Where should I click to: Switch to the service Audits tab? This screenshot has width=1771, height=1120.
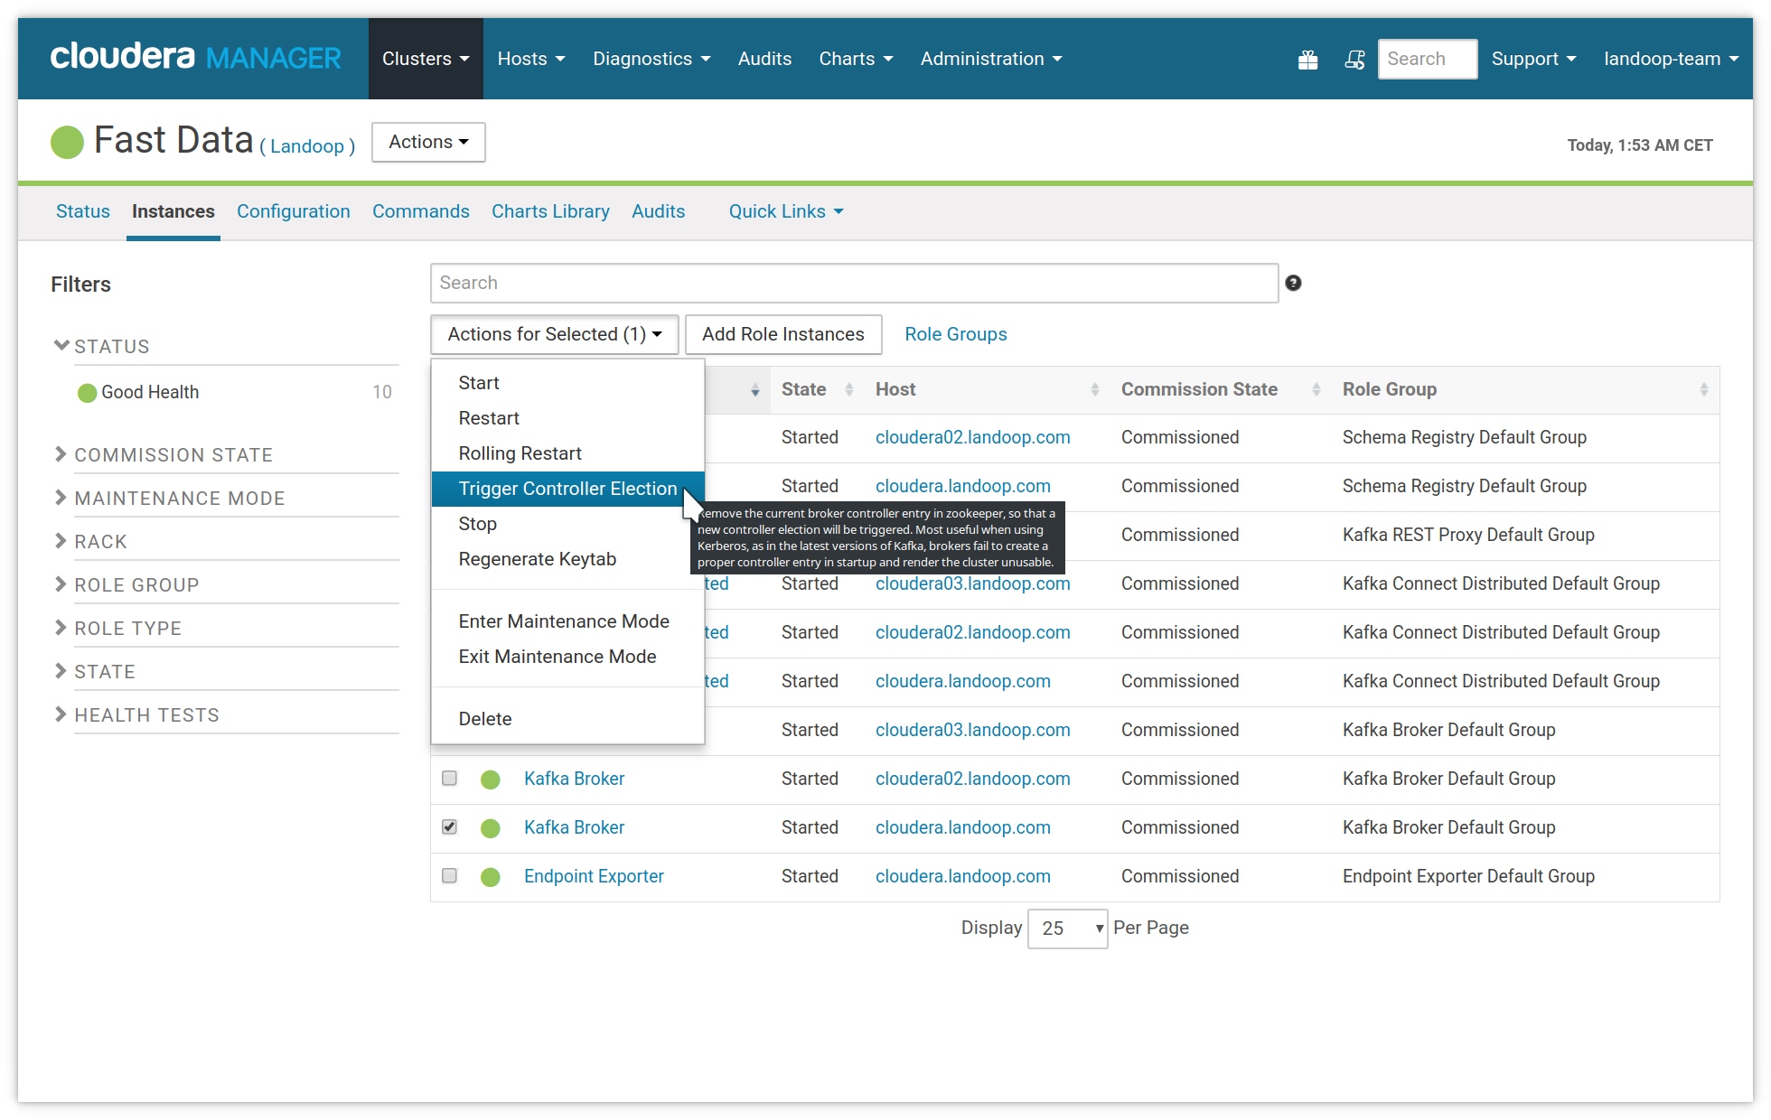click(659, 211)
